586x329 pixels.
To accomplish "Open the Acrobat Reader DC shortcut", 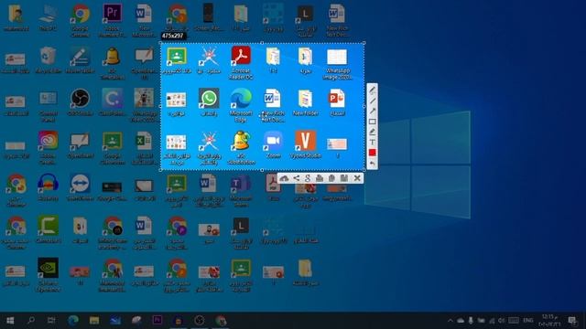I will click(x=241, y=62).
